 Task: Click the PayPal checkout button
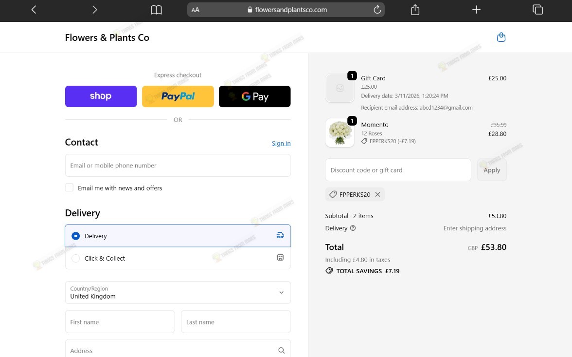(178, 96)
